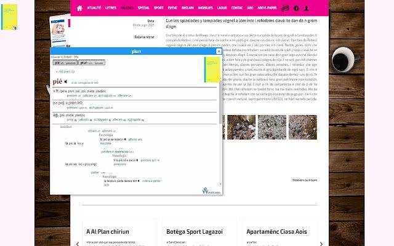The width and height of the screenshot is (394, 246).
Task: Play pronunciation audio for headword pié
Action: tap(66, 82)
